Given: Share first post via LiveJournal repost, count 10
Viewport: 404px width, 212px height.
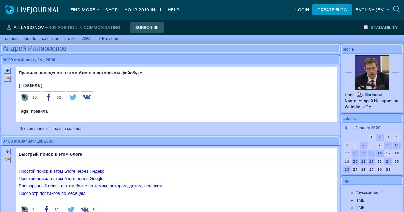Looking at the screenshot, I should click(x=30, y=97).
